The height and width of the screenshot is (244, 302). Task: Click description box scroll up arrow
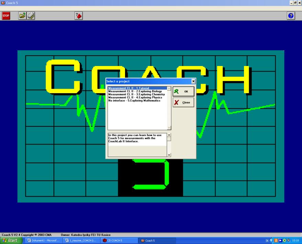[169, 135]
